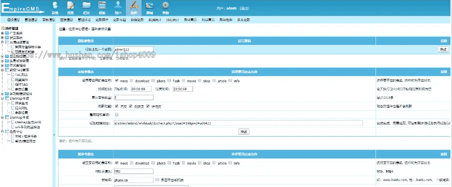Enable the 是否开启手机端 checkbox
452x187 pixels.
point(157,180)
